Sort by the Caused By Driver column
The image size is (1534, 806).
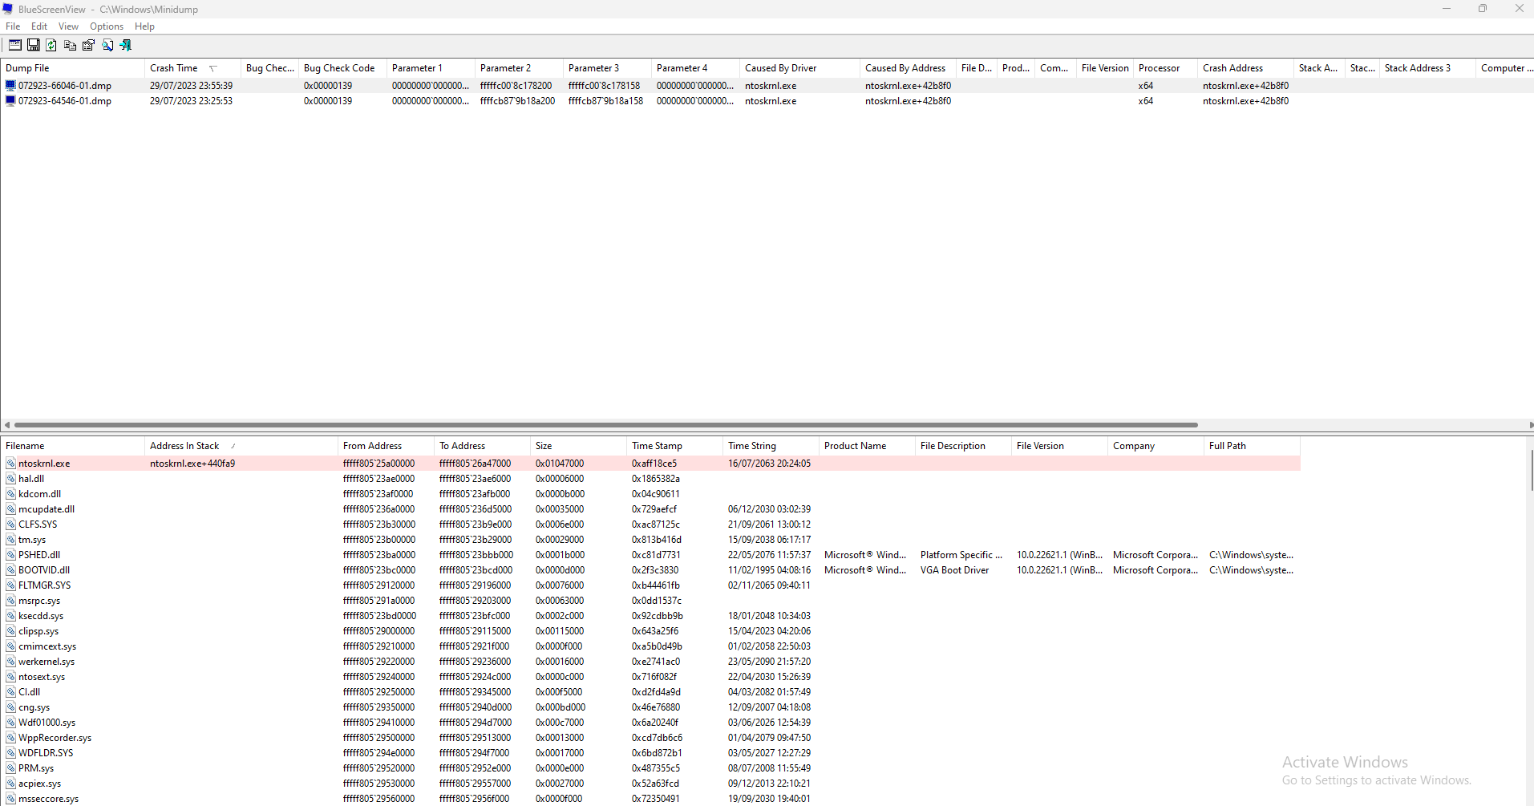click(x=780, y=67)
